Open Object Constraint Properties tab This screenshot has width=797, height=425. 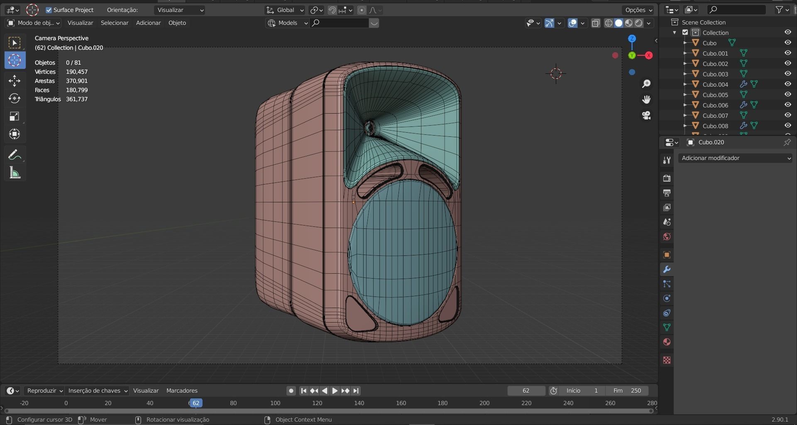point(667,313)
